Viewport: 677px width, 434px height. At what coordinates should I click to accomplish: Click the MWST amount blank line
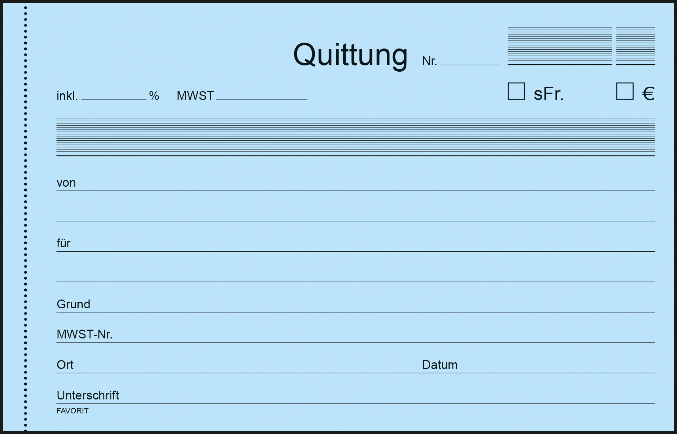click(x=262, y=96)
